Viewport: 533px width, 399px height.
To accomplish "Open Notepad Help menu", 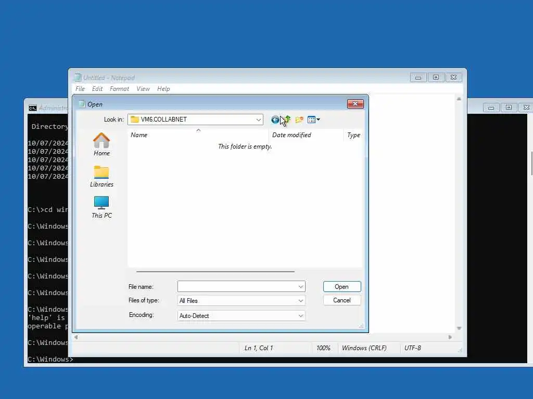I will pyautogui.click(x=163, y=89).
